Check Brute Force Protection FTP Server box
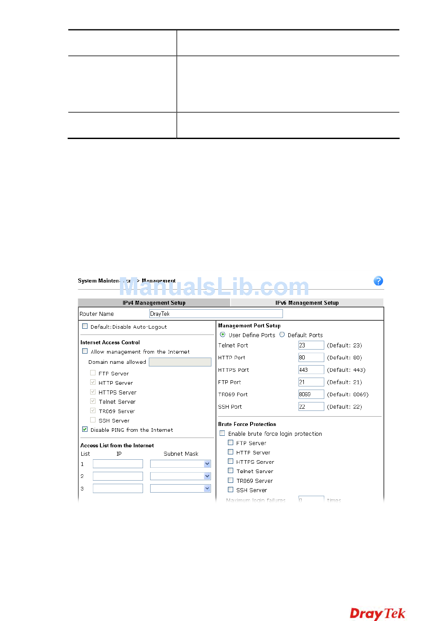Screen dimensions: 422x621 (x=231, y=442)
